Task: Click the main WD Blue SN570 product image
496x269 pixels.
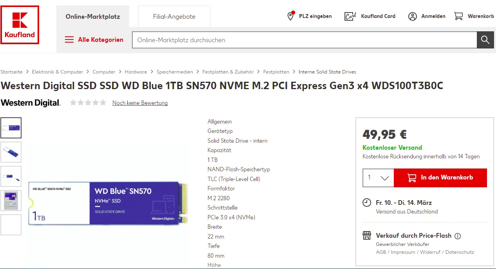Action: 109,203
